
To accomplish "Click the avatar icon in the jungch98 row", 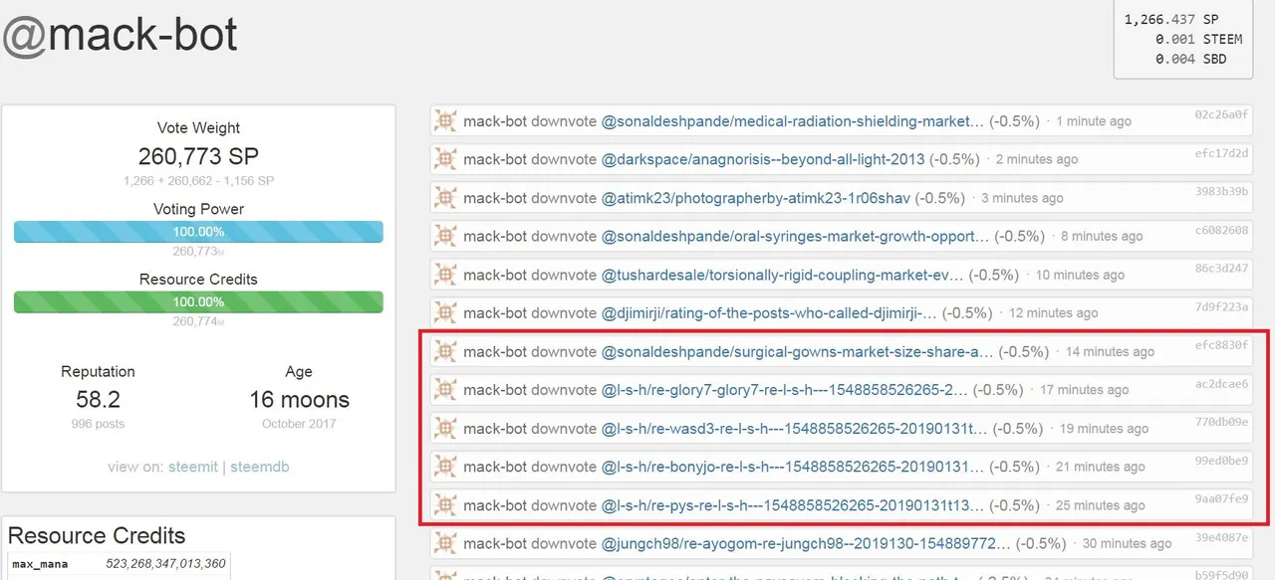I will click(x=445, y=543).
